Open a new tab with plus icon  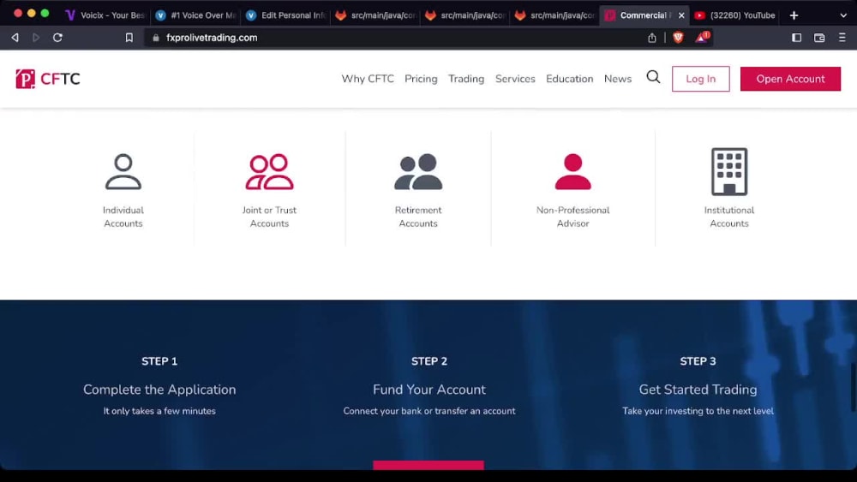pyautogui.click(x=794, y=15)
